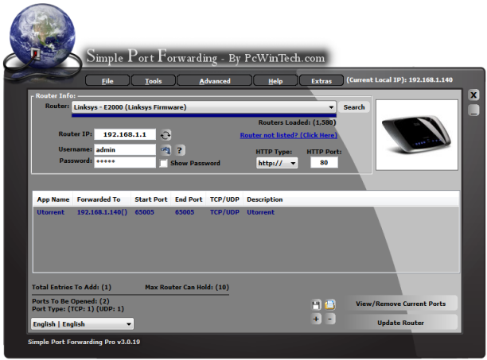
Task: Click the plus icon to add entry
Action: click(316, 319)
